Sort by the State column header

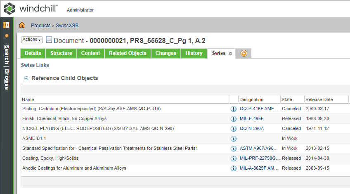(292, 99)
